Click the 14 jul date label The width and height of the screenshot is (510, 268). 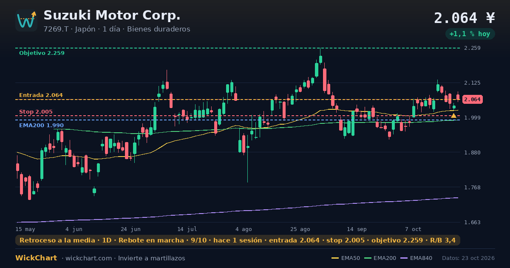tap(187, 229)
